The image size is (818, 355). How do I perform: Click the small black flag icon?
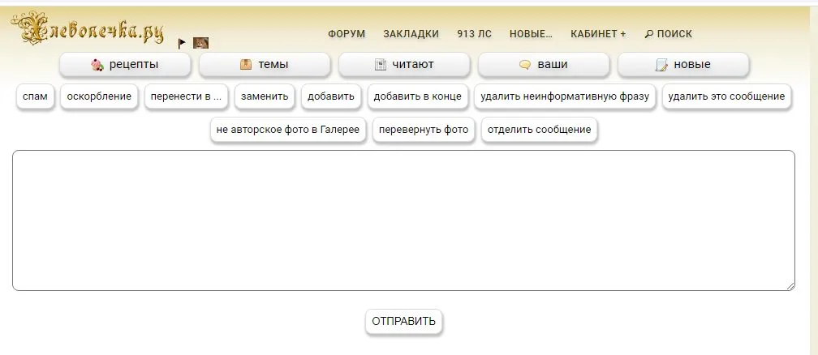[183, 43]
